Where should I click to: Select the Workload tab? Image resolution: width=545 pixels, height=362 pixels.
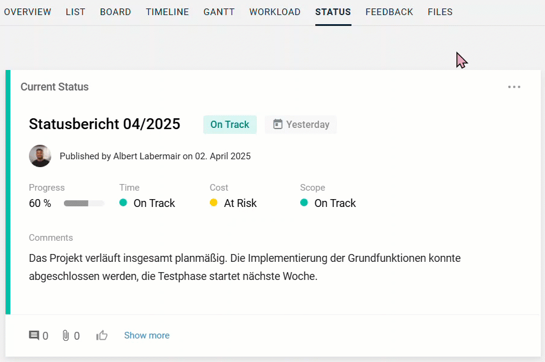tap(275, 12)
